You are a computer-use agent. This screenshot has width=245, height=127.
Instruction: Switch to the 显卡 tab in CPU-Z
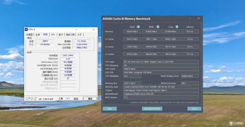pyautogui.click(x=61, y=35)
